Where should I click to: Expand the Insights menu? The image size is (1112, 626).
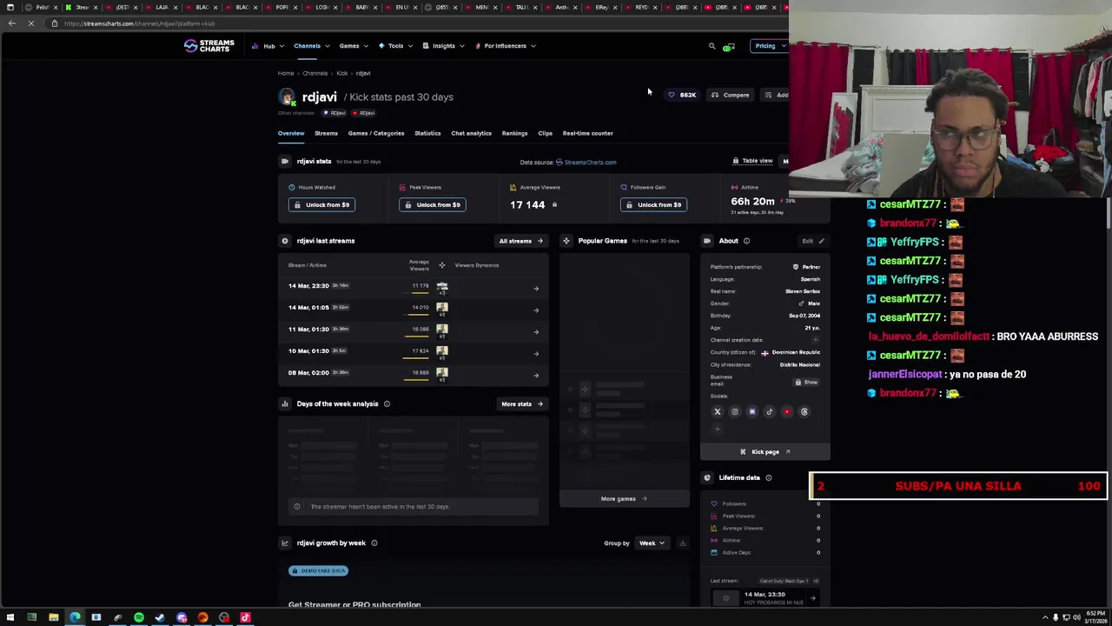click(x=443, y=46)
